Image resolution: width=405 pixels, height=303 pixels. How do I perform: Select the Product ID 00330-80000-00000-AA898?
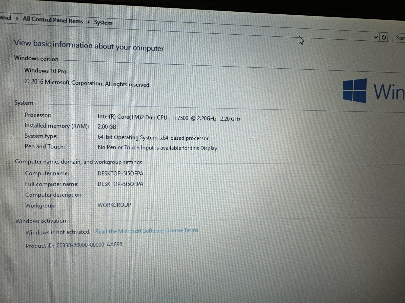pyautogui.click(x=74, y=245)
